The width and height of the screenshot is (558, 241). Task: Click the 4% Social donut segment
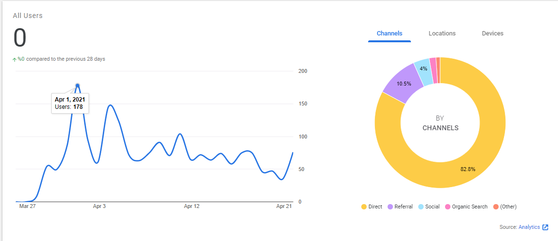(423, 71)
